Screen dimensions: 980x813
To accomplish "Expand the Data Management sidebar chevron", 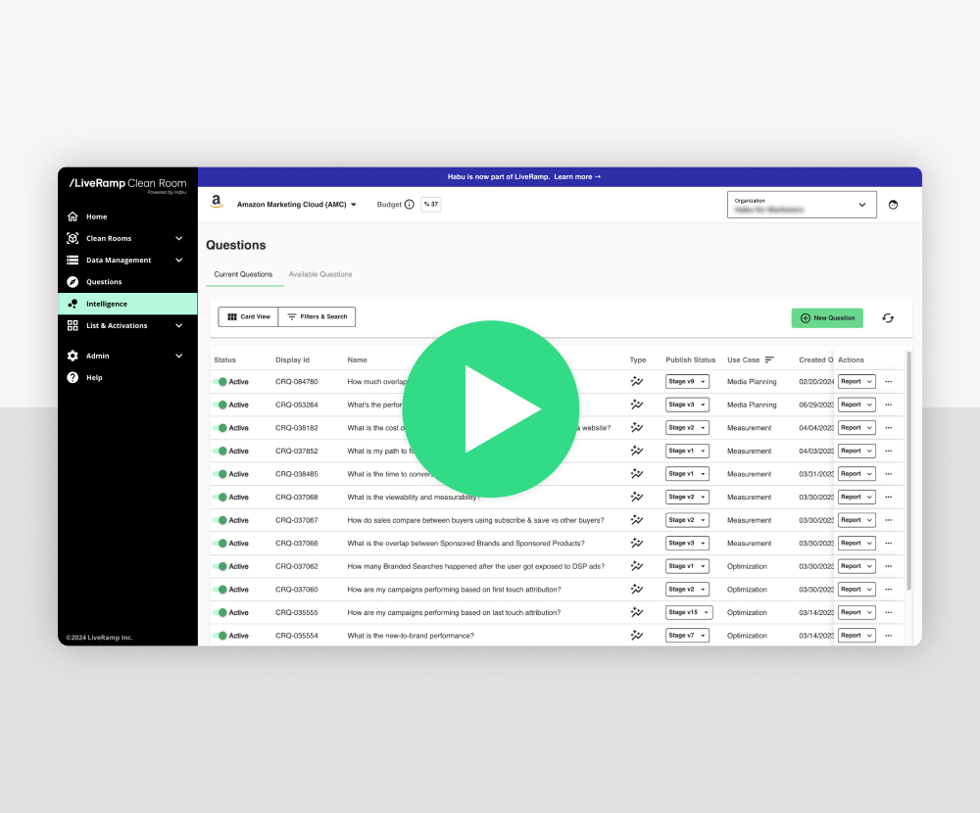I will [x=178, y=260].
